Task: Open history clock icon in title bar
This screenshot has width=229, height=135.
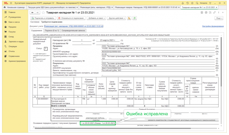Action: click(x=187, y=3)
